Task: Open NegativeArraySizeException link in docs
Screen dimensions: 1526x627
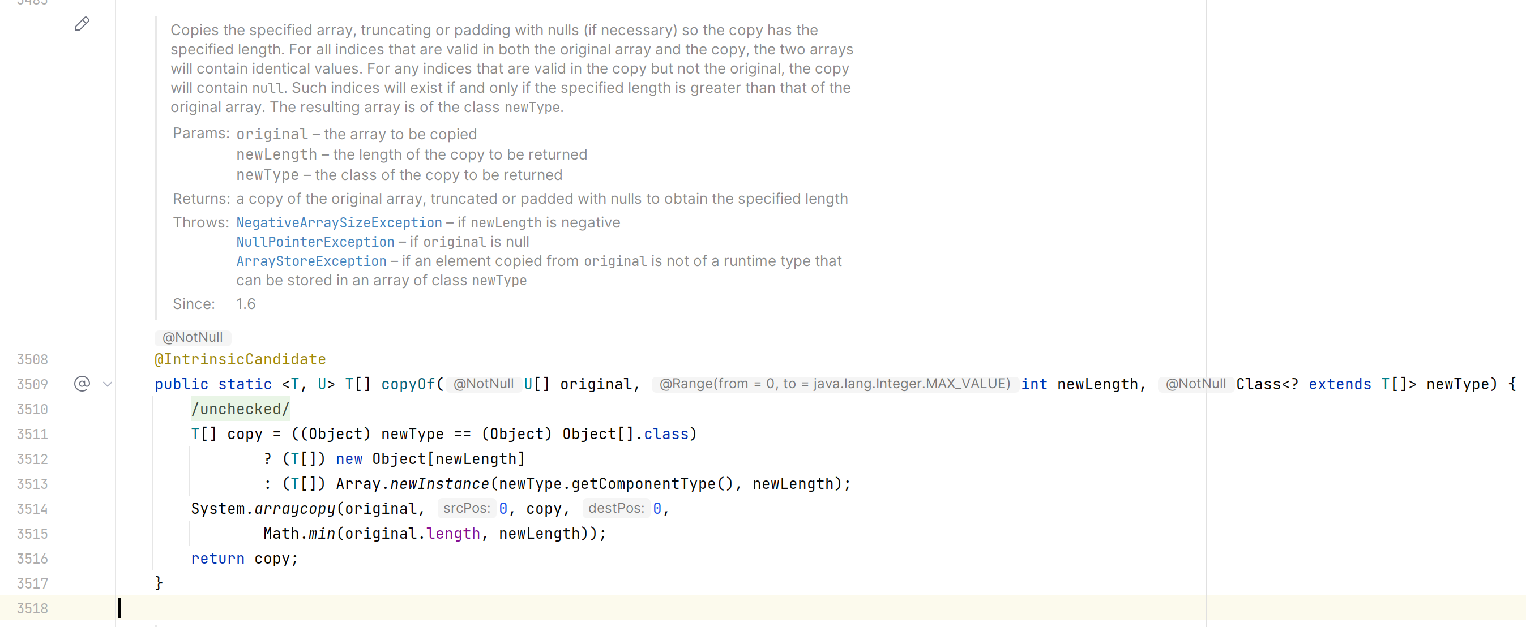Action: (x=339, y=222)
